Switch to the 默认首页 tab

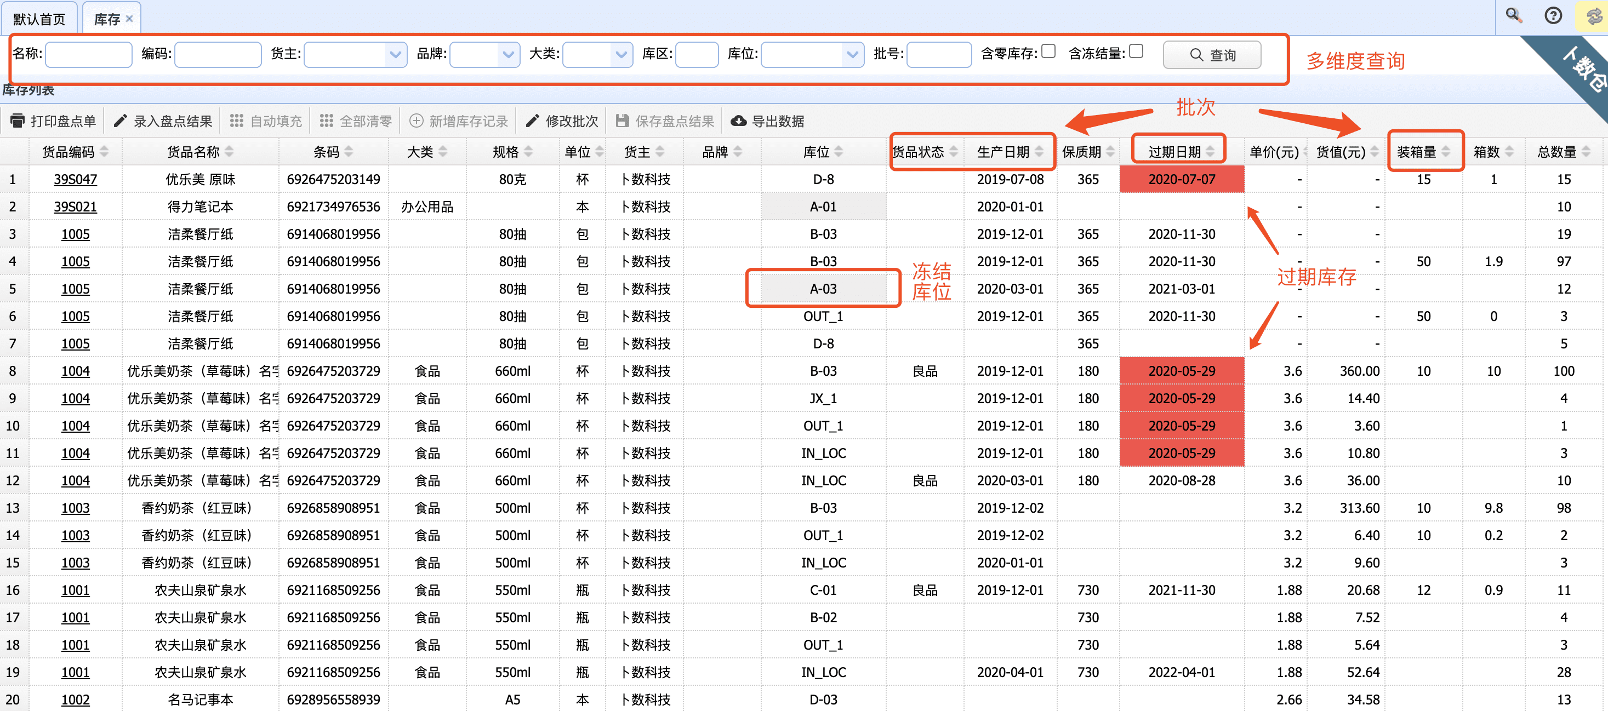[x=39, y=19]
